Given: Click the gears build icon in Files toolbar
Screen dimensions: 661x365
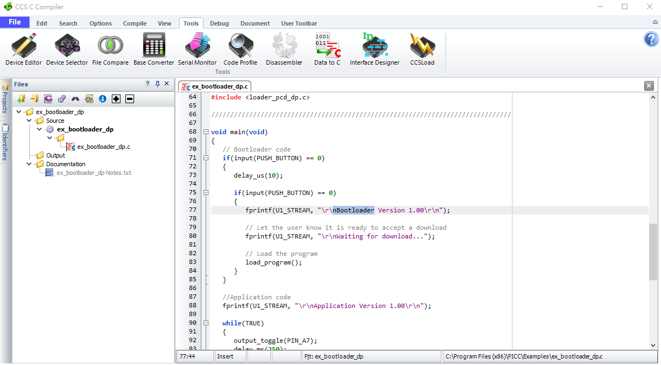Looking at the screenshot, I should coord(62,99).
